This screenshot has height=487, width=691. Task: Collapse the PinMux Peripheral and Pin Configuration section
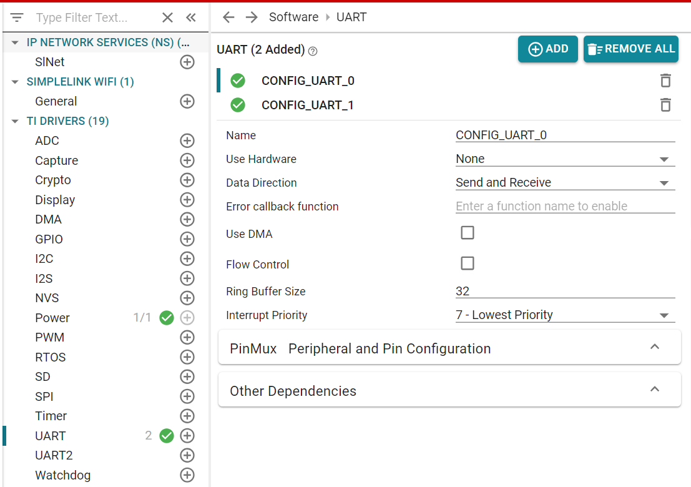coord(655,347)
